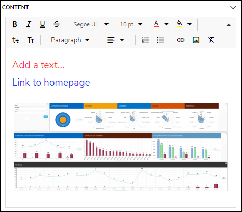The width and height of the screenshot is (242, 212).
Task: Apply the red font color
Action: click(x=156, y=24)
